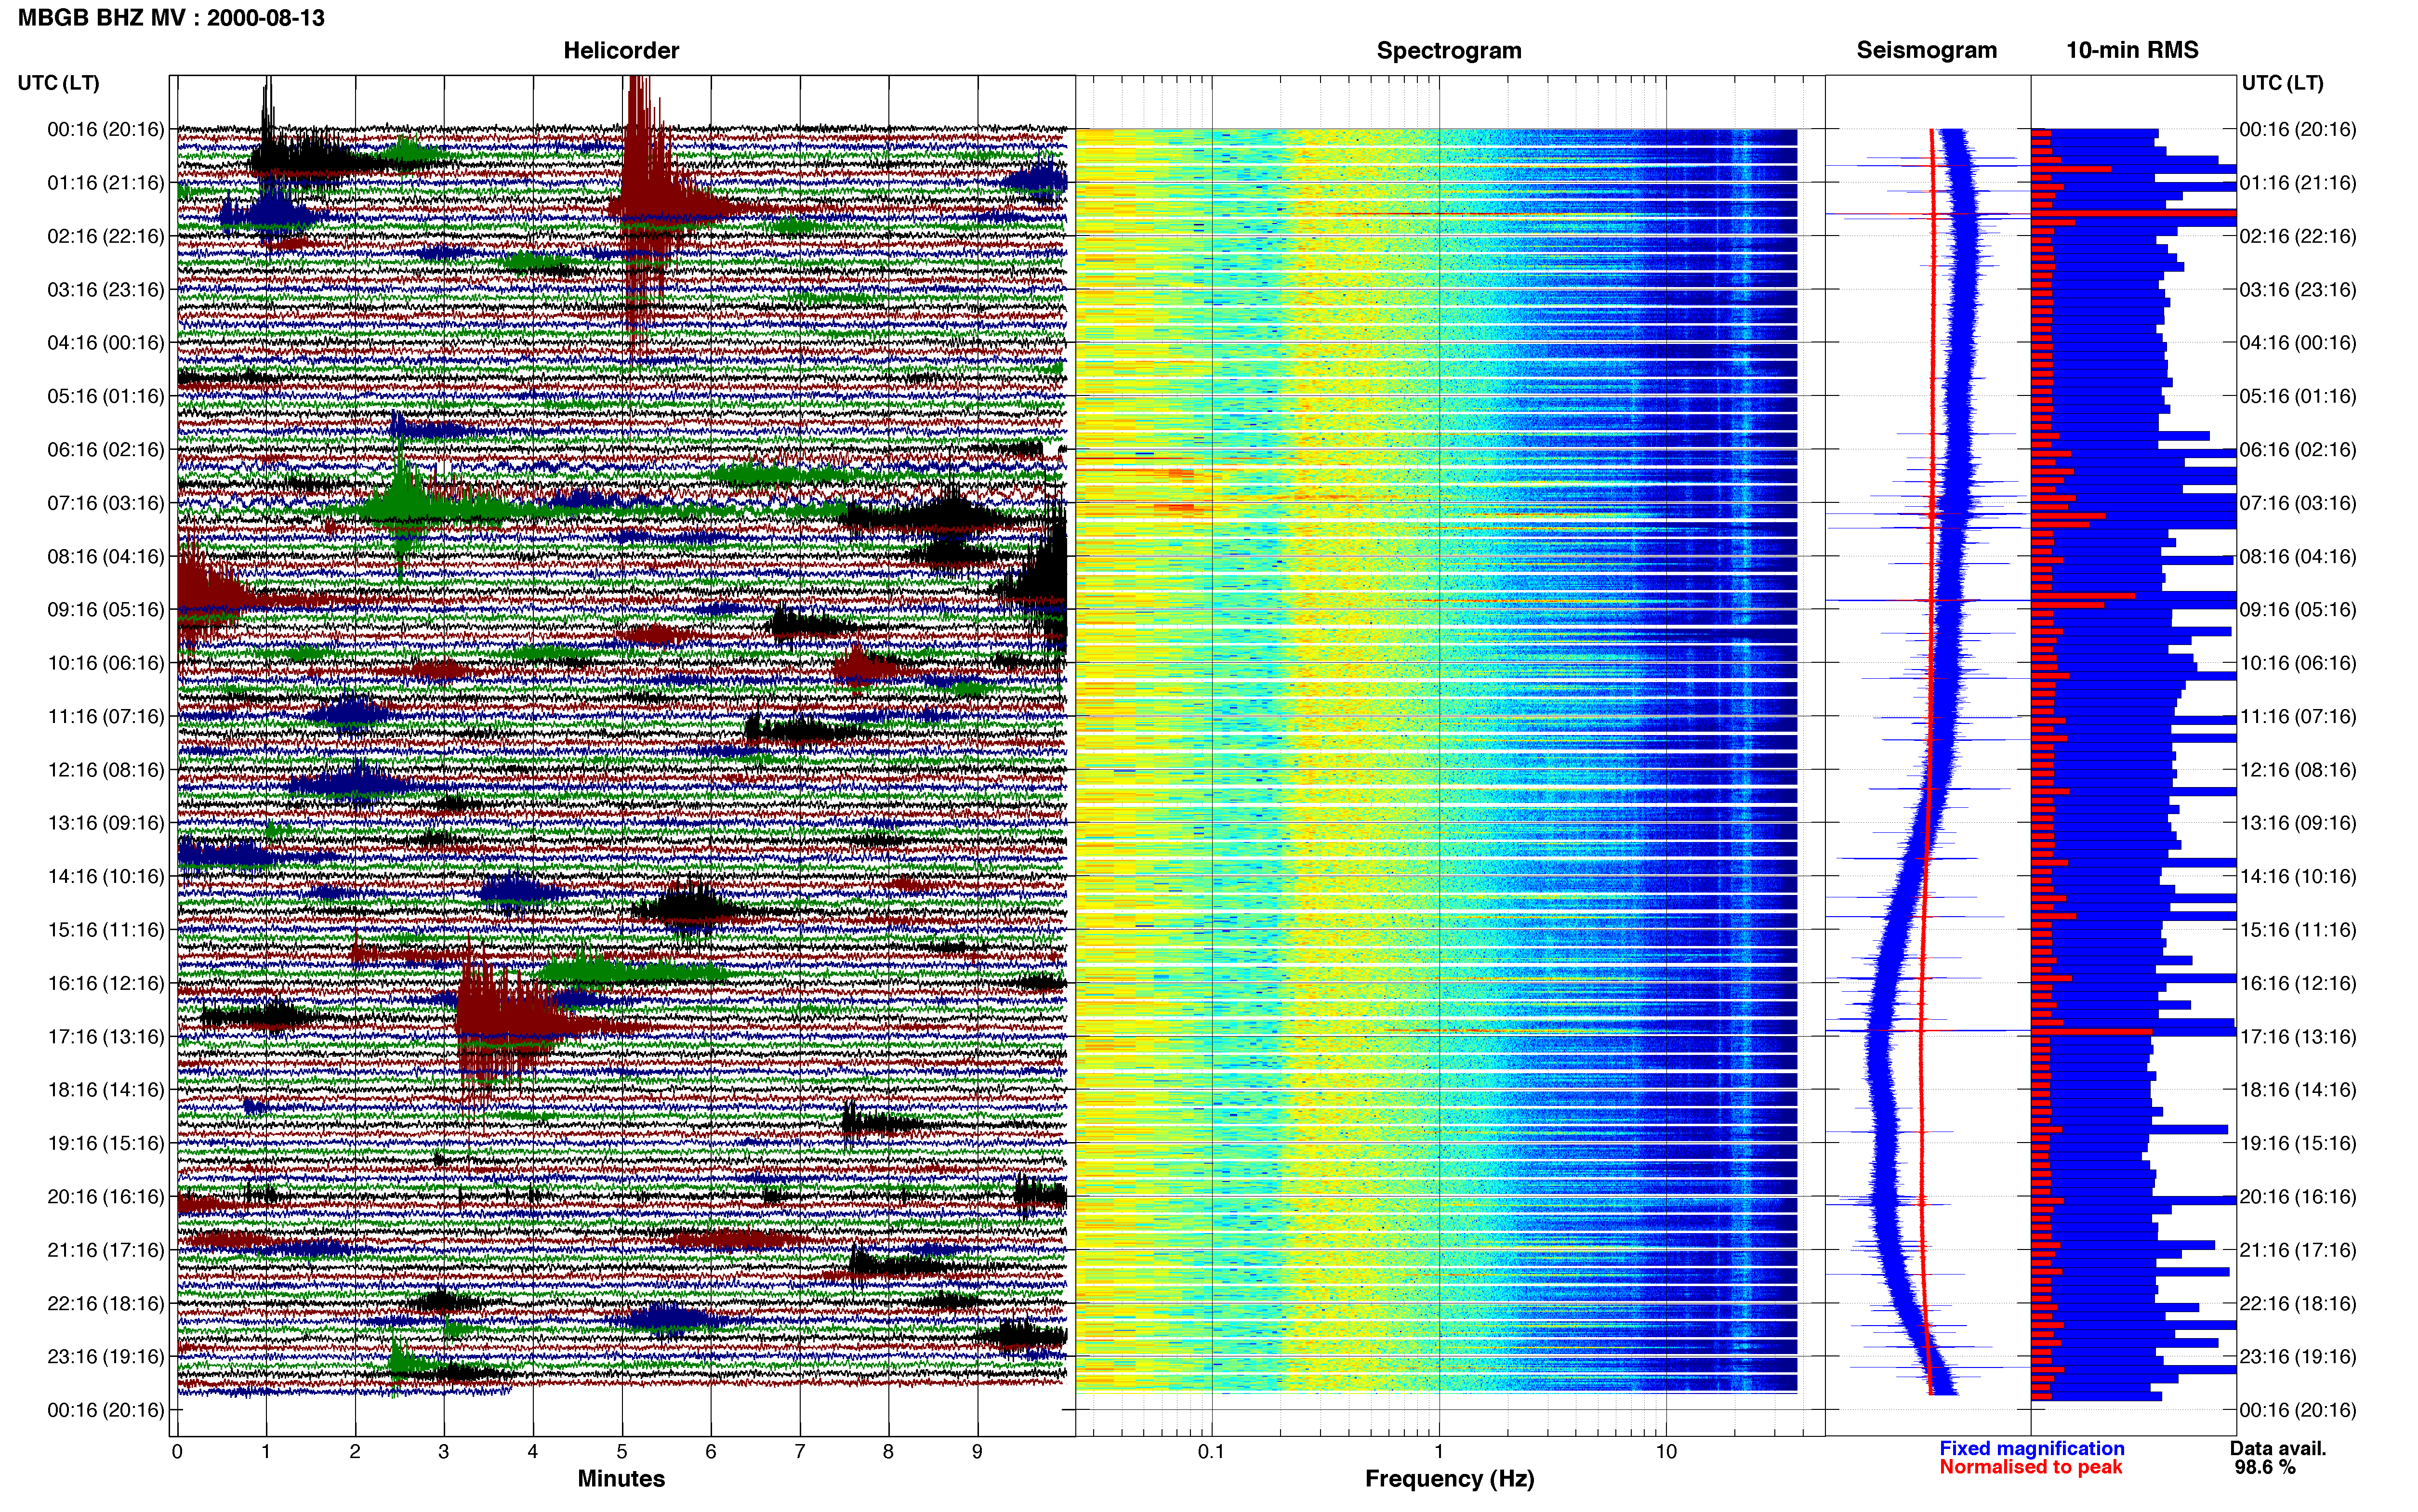Image resolution: width=2418 pixels, height=1512 pixels.
Task: Click left time label '17:16 (13:16)'
Action: coord(106,1037)
